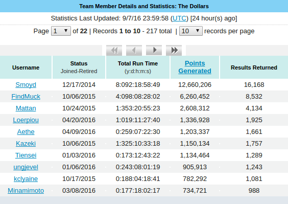Select the points value 12,660,206
Image resolution: width=288 pixels, height=204 pixels.
195,85
